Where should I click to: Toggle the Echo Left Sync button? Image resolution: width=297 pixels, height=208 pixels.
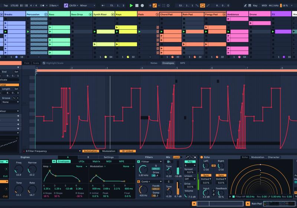pyautogui.click(x=206, y=175)
